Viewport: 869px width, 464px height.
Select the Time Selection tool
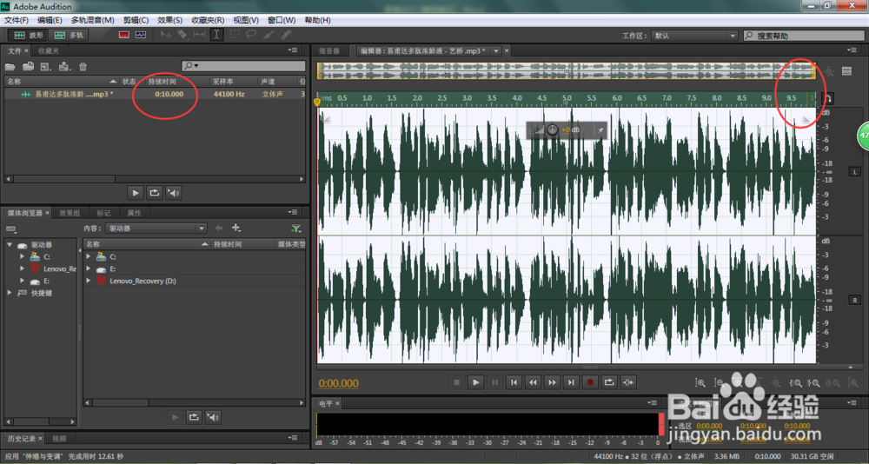tap(216, 35)
